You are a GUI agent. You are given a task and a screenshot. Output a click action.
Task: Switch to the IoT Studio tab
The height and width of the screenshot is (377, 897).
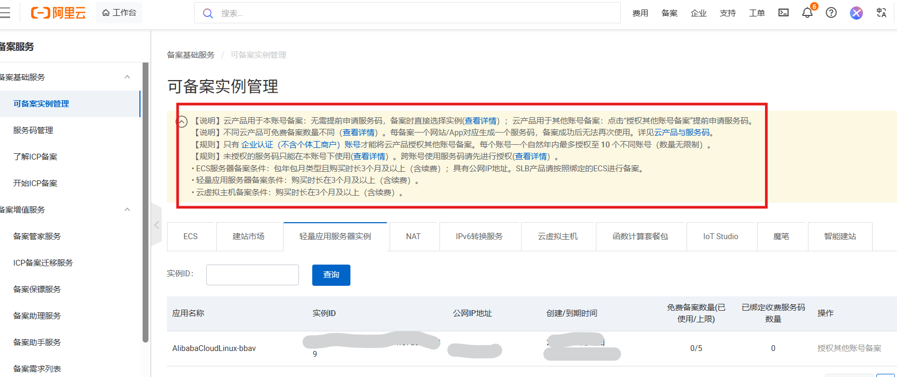click(721, 236)
